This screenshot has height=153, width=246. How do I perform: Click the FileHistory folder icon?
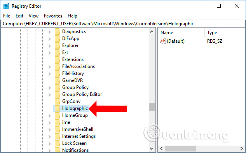(57, 73)
